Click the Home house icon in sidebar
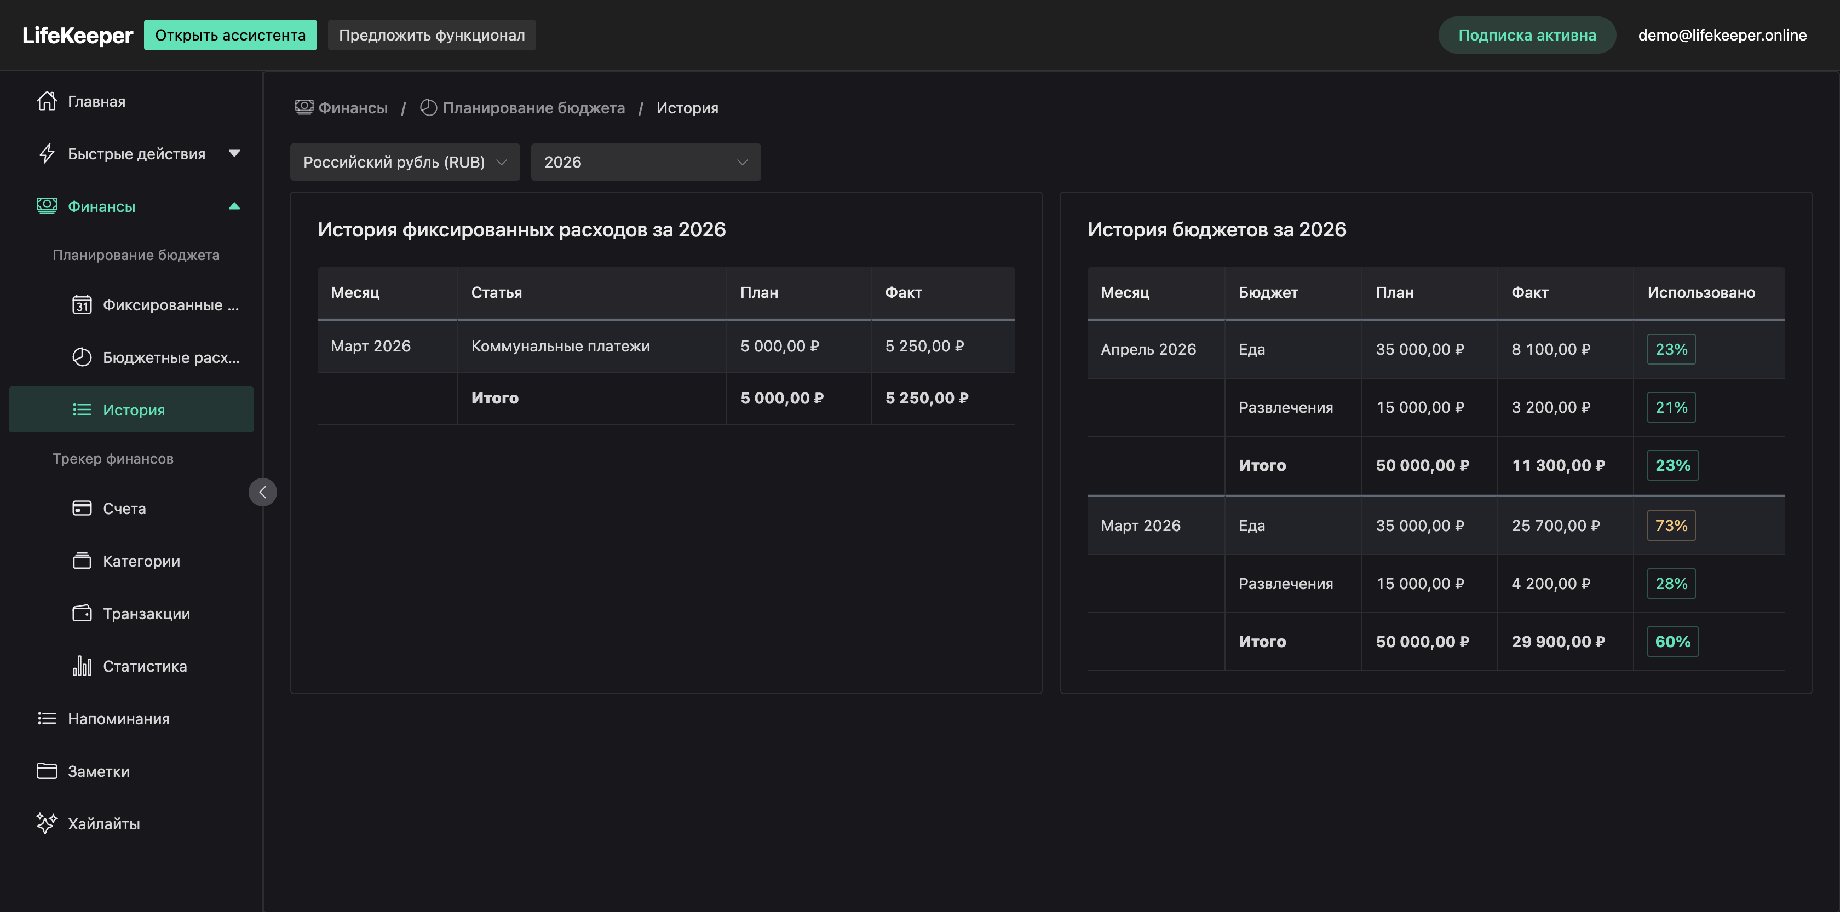Image resolution: width=1840 pixels, height=912 pixels. click(47, 101)
